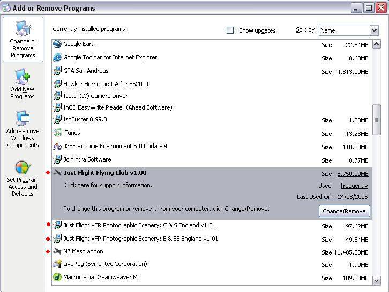Close the Add or Remove Programs window
Image resolution: width=389 pixels, height=292 pixels.
pyautogui.click(x=381, y=8)
